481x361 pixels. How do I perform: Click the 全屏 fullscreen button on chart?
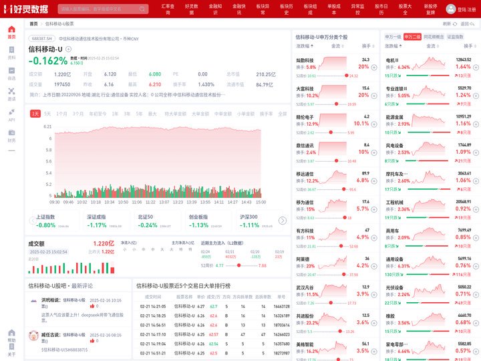click(282, 114)
